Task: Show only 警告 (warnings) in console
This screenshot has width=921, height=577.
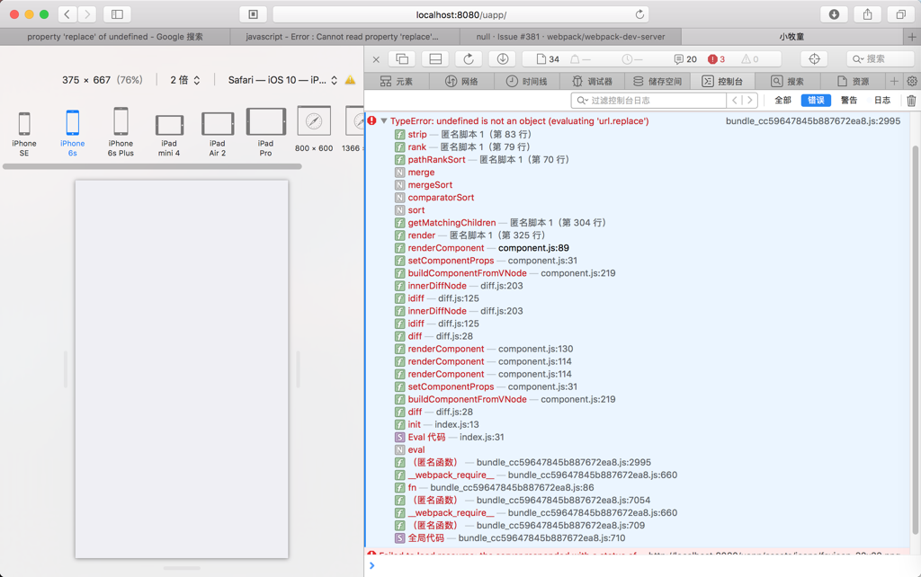Action: (849, 100)
